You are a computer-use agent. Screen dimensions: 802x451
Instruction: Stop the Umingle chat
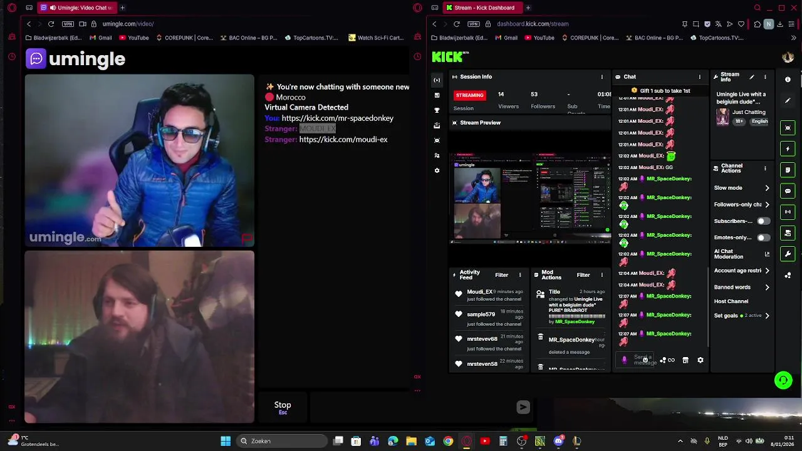click(x=283, y=407)
